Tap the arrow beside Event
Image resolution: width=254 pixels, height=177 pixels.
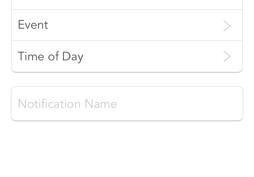[227, 26]
